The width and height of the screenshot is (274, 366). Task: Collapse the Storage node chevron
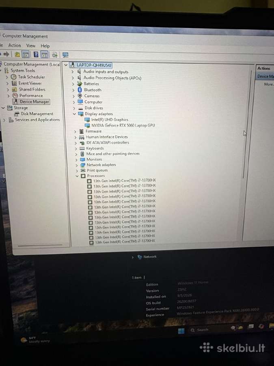(x=3, y=108)
